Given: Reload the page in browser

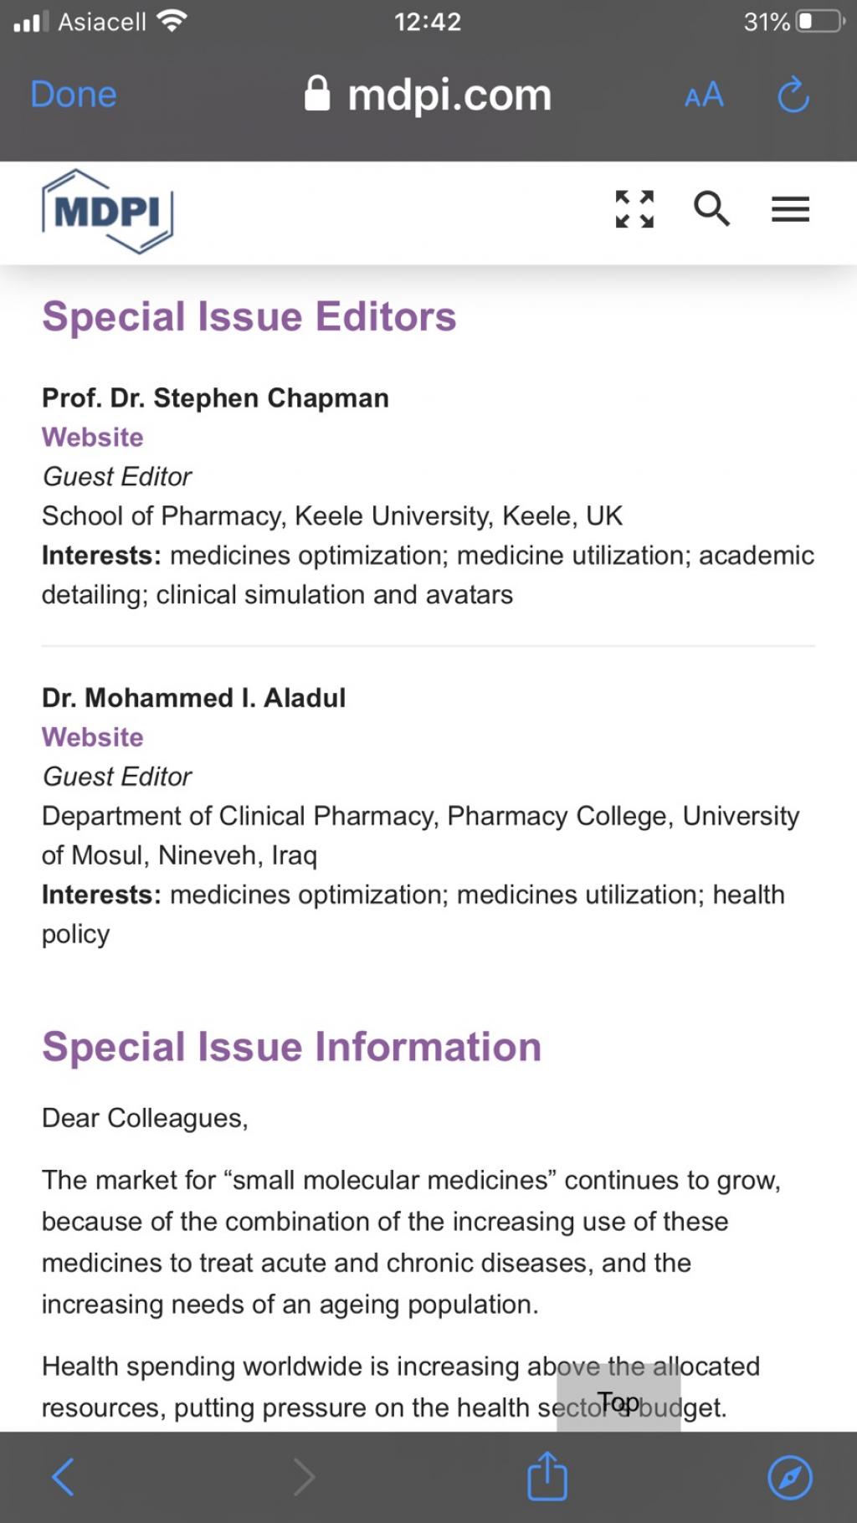Looking at the screenshot, I should coord(793,95).
